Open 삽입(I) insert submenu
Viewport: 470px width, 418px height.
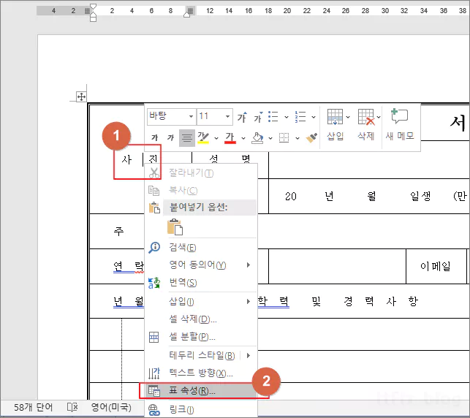point(201,301)
